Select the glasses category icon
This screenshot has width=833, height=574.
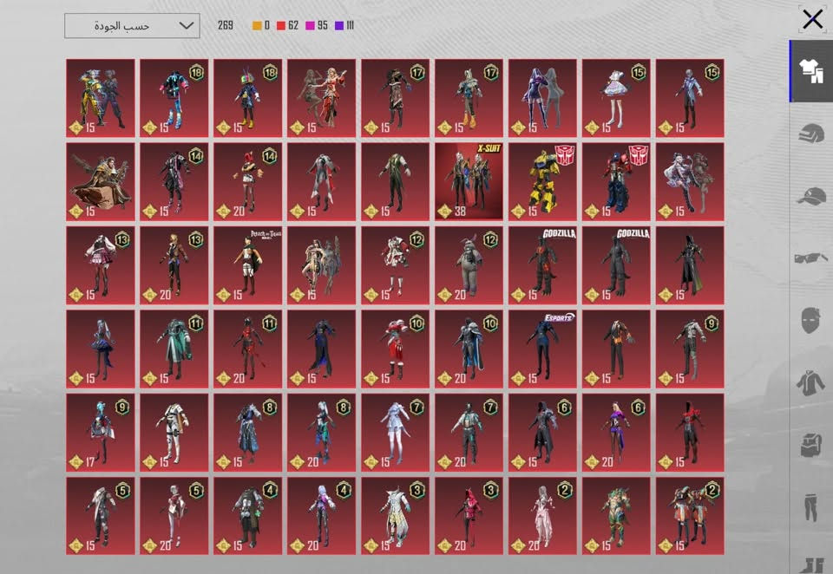(x=811, y=258)
